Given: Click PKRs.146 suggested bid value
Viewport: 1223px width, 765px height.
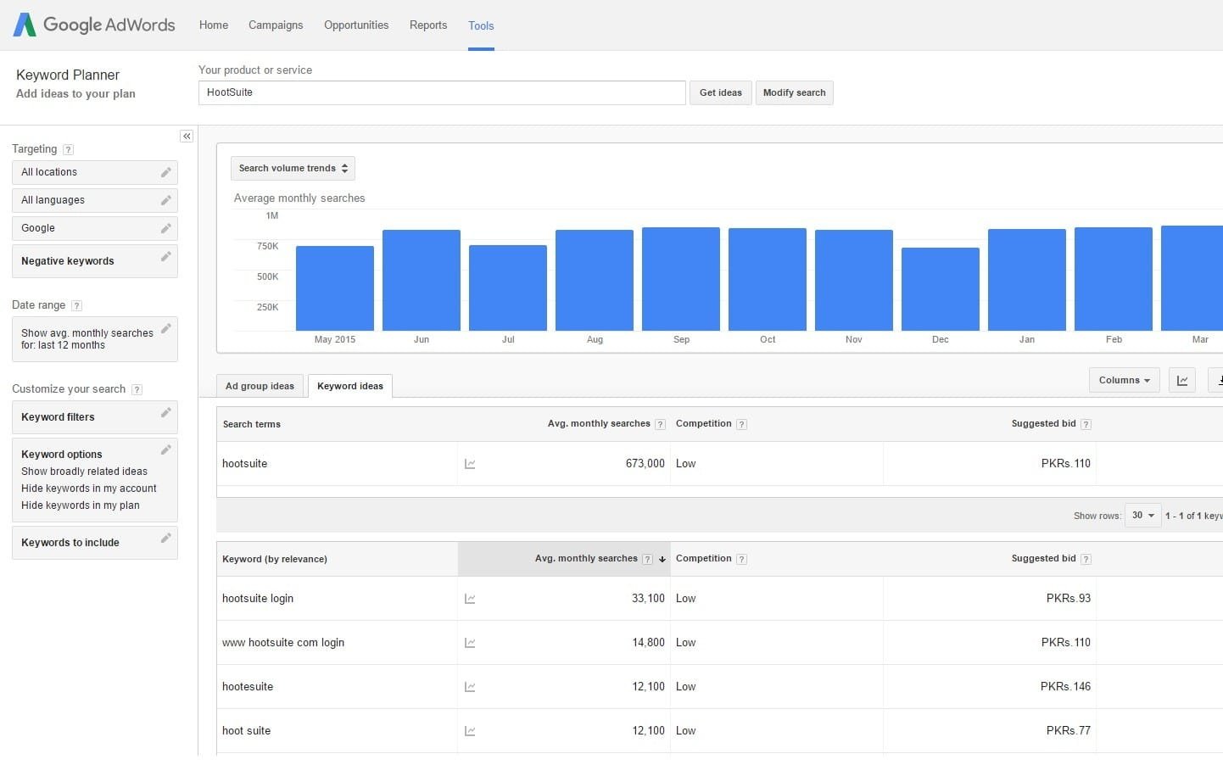Looking at the screenshot, I should [1065, 687].
